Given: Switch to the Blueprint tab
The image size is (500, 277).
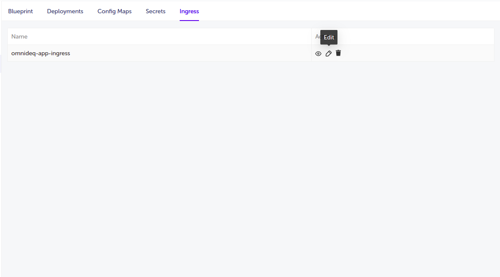Looking at the screenshot, I should (21, 11).
